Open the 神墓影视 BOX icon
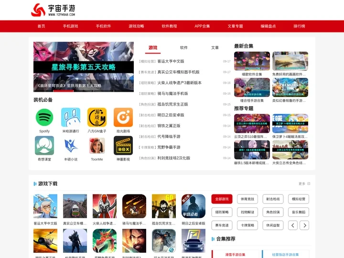This screenshot has height=258, width=344. pos(123,145)
